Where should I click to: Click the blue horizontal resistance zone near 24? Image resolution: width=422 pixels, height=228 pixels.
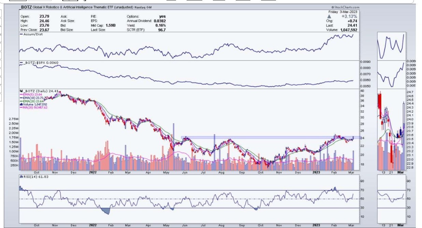tap(270, 137)
